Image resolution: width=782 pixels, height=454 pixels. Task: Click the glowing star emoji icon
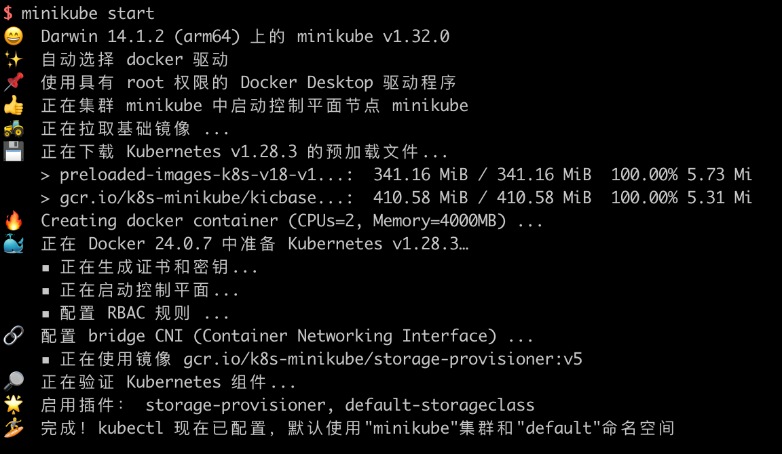coord(14,405)
